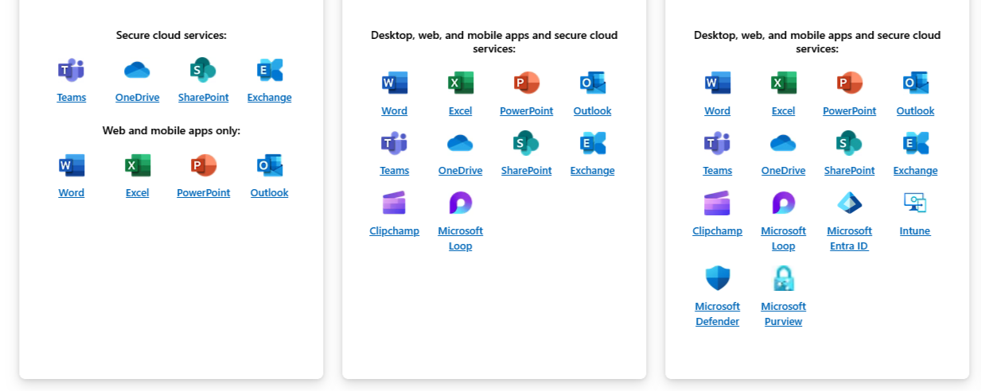This screenshot has width=981, height=391.
Task: Open the OneDrive link in the middle card
Action: coord(461,171)
